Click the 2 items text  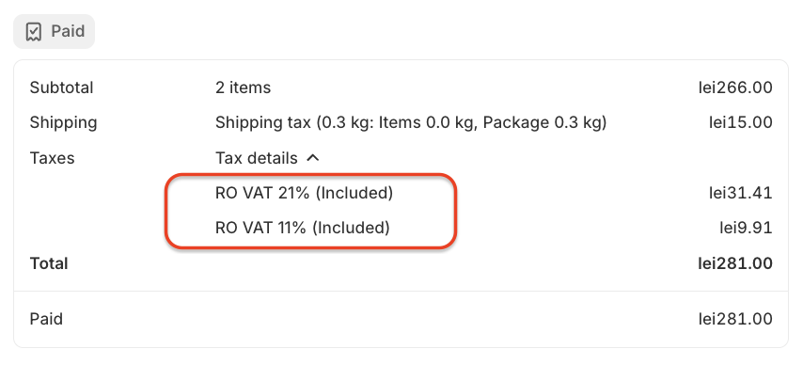(243, 87)
